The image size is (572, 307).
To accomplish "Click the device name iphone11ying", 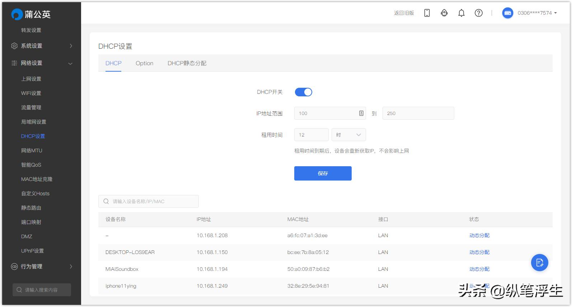I will click(x=121, y=286).
